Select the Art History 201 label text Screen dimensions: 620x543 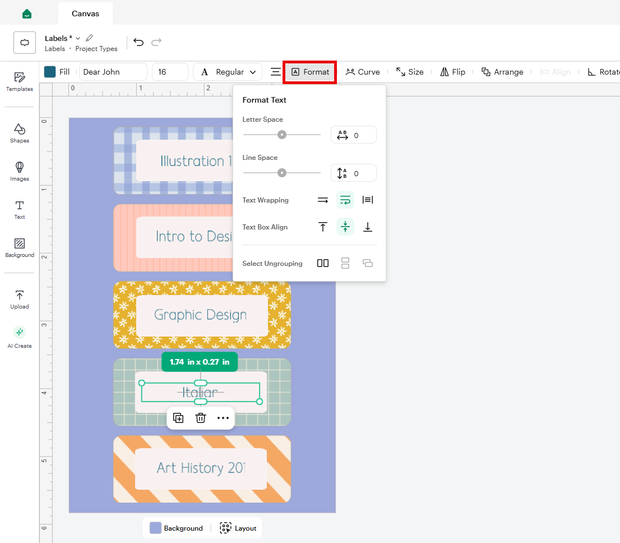point(201,468)
